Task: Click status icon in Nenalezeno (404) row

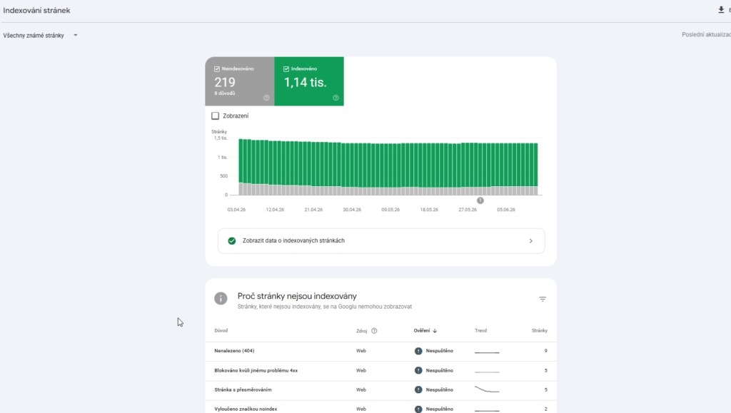Action: 418,351
